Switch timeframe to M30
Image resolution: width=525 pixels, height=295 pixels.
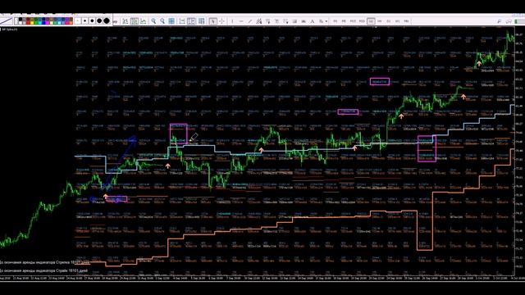tap(362, 21)
